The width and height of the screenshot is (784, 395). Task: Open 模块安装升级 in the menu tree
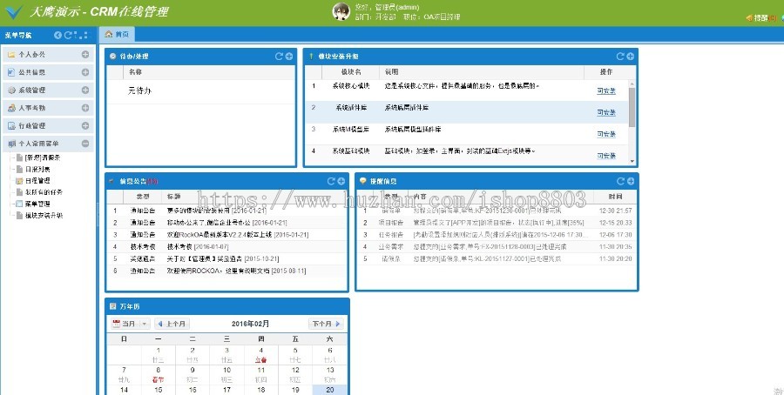[x=44, y=216]
